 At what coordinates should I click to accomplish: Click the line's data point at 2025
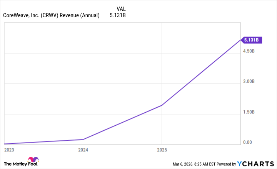(162, 105)
